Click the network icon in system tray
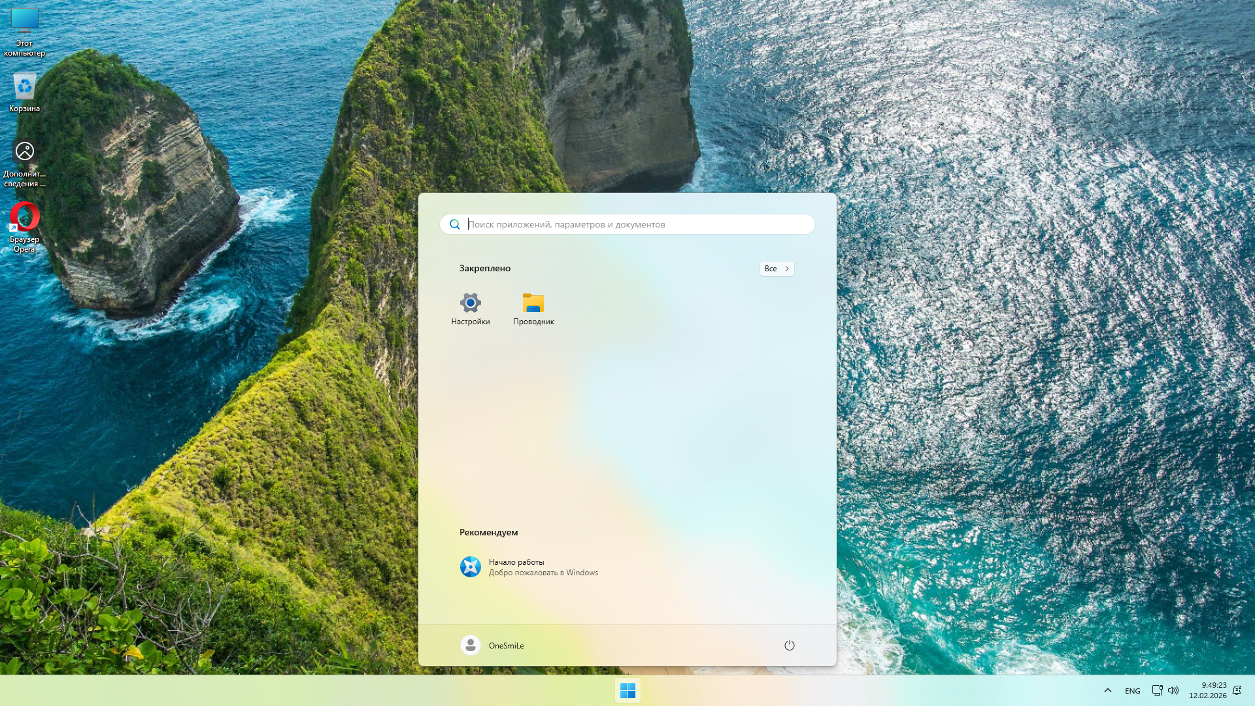 click(1157, 690)
